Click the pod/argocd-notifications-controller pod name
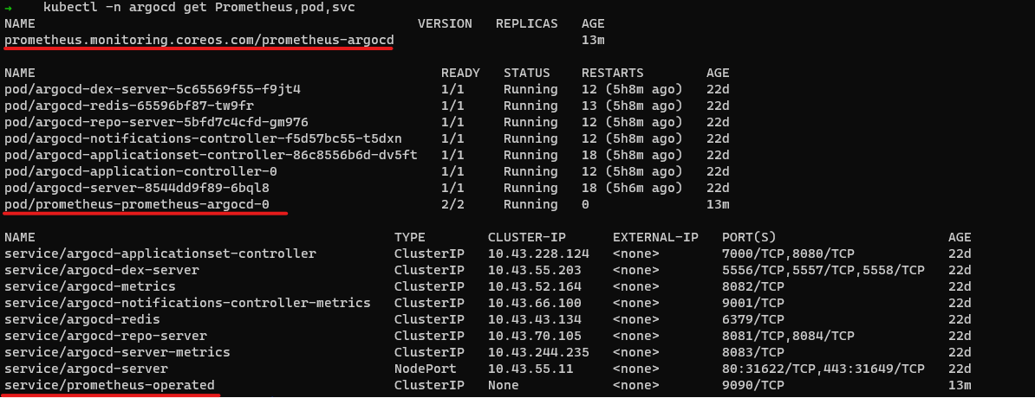Image resolution: width=1035 pixels, height=398 pixels. (x=203, y=138)
